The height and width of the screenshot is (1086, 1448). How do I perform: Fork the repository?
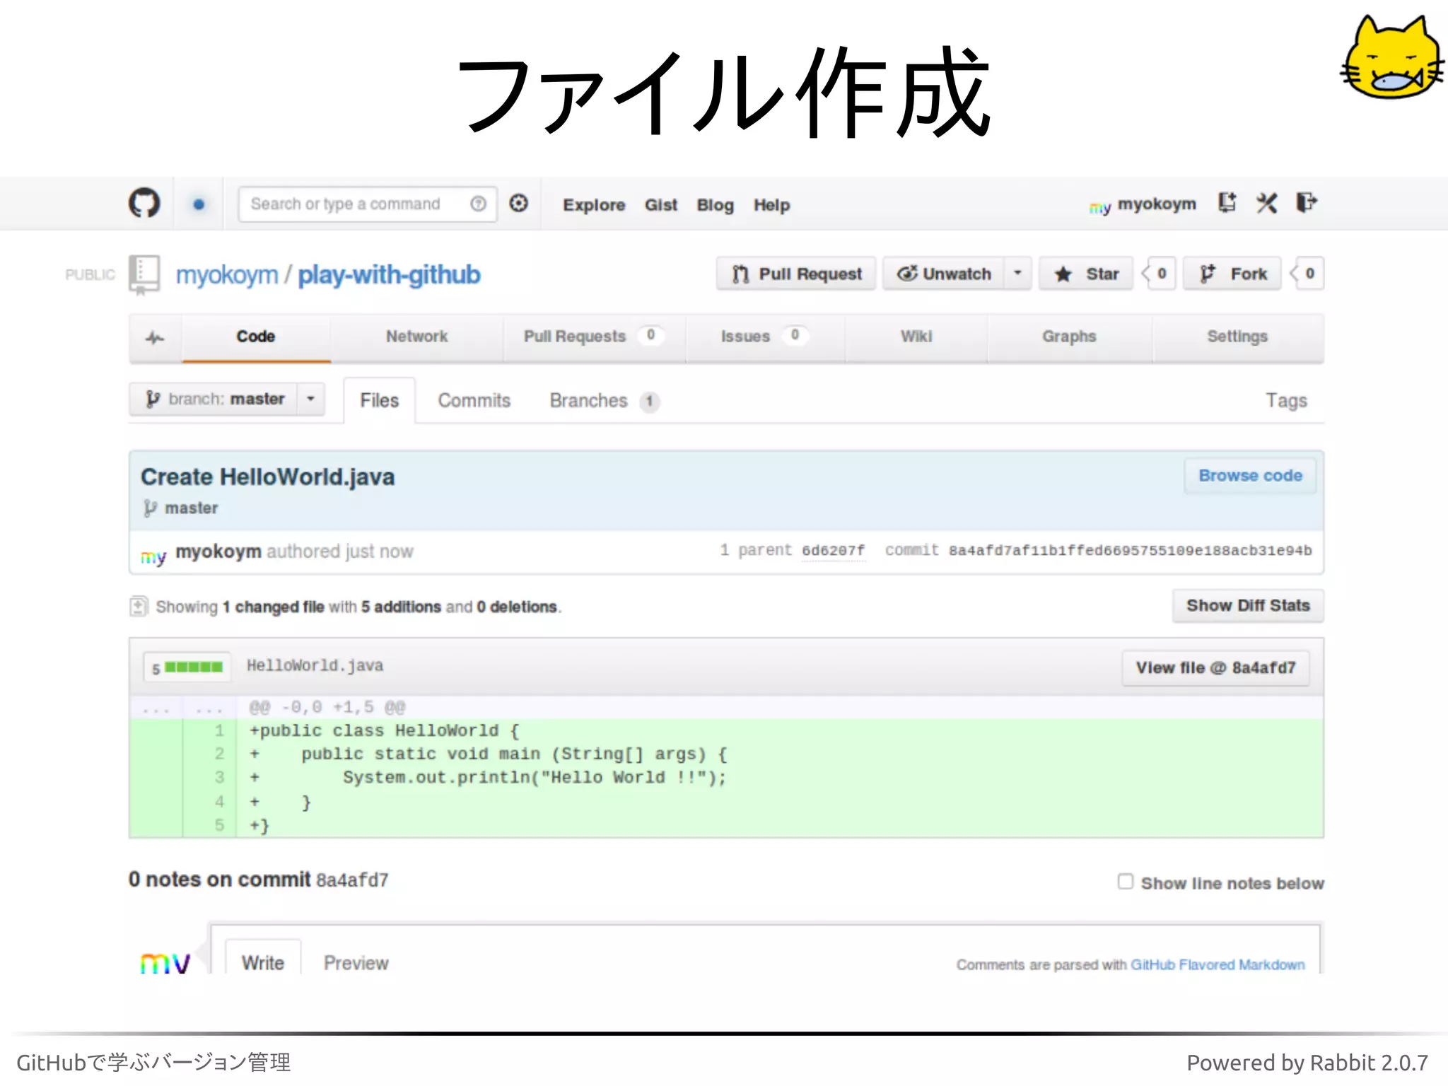1232,274
